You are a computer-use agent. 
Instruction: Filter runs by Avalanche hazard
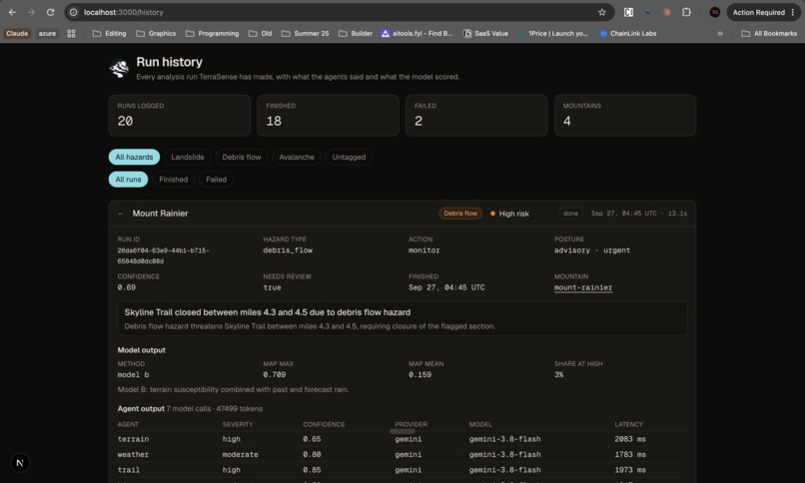point(297,157)
